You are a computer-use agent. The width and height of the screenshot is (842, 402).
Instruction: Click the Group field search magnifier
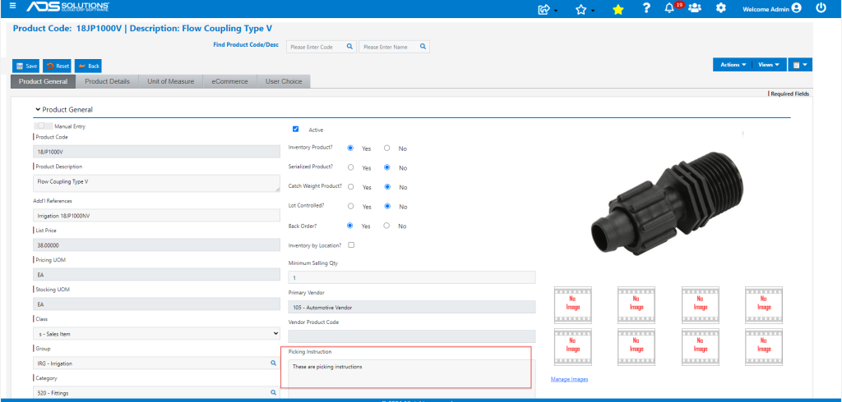point(273,363)
